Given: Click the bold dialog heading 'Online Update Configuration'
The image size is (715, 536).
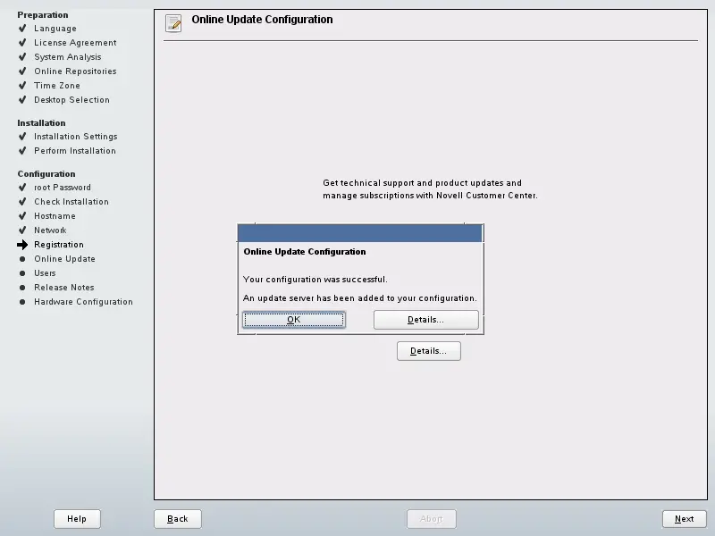Looking at the screenshot, I should coord(305,252).
